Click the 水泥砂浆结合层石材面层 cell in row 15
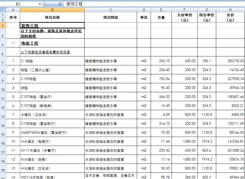This screenshot has height=179, width=245. 111,132
